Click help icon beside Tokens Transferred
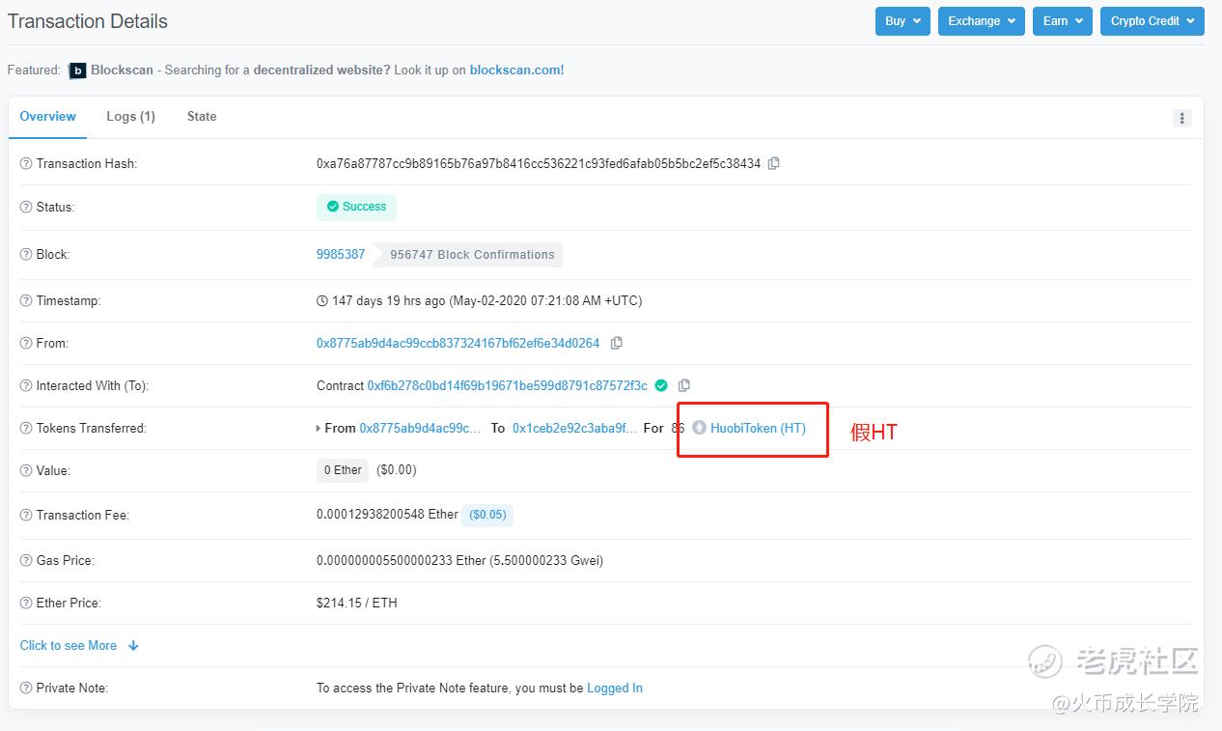 point(26,428)
